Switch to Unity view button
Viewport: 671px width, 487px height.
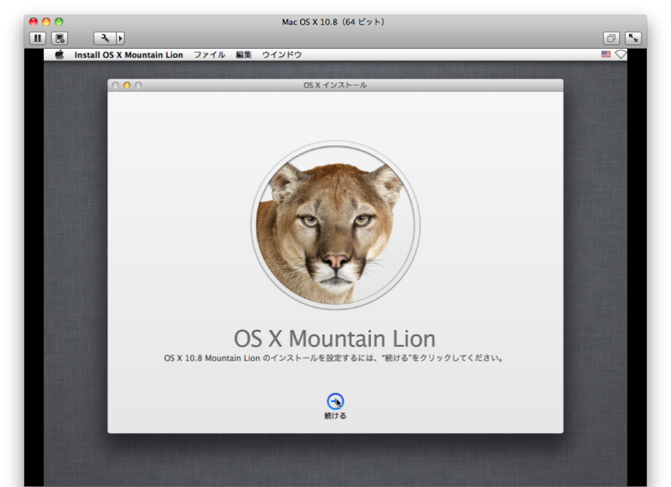pos(611,39)
